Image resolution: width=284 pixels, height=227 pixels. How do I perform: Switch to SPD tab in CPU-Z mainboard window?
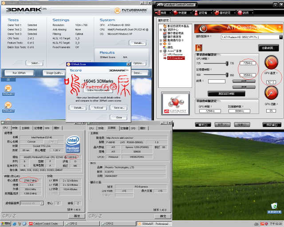pos(133,128)
